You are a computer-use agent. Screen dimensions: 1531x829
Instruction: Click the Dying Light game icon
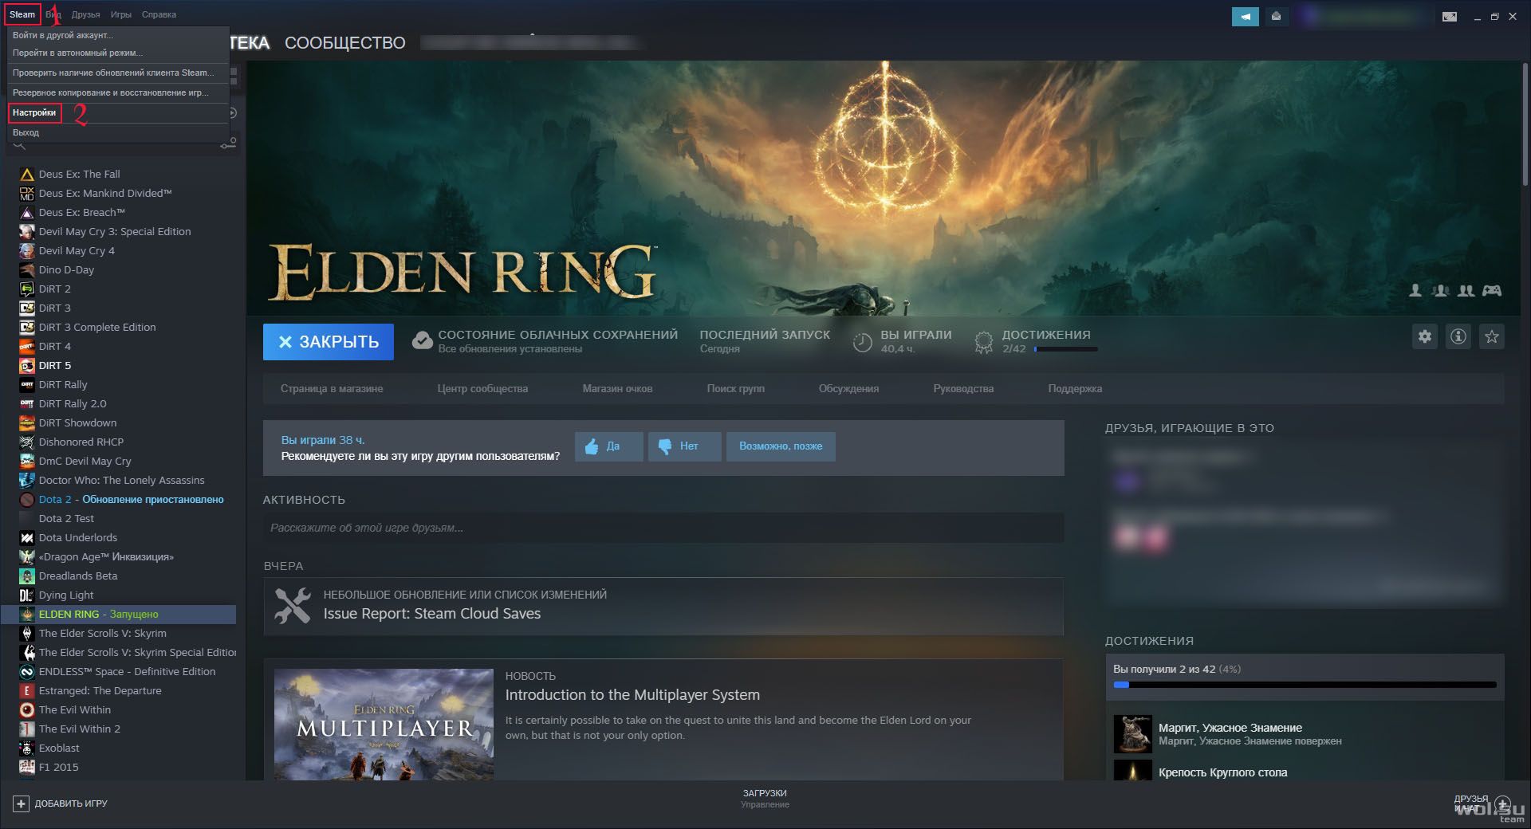(27, 595)
